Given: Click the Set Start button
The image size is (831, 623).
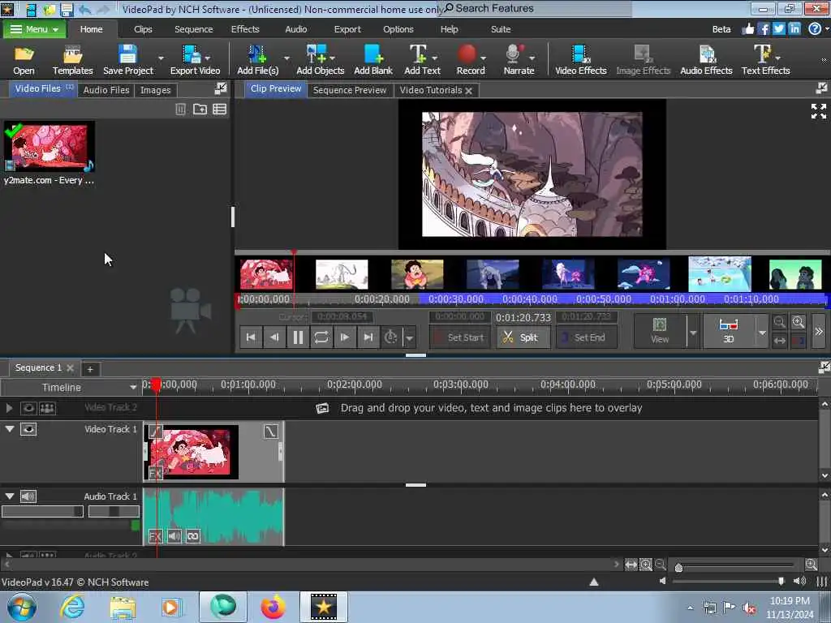Looking at the screenshot, I should click(459, 337).
